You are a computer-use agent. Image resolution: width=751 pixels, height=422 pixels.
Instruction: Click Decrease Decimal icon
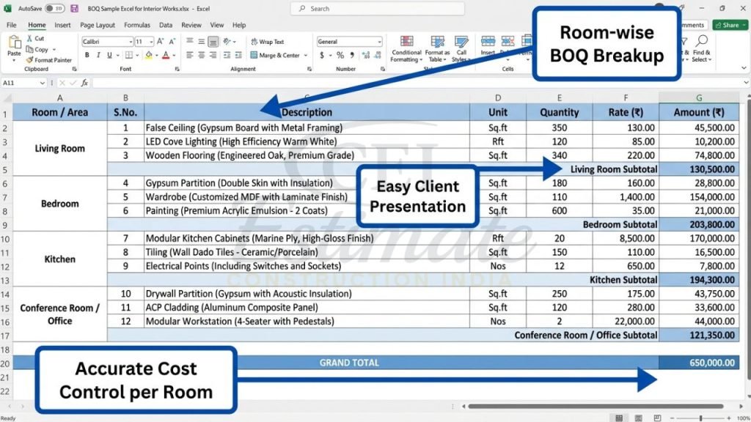[378, 56]
